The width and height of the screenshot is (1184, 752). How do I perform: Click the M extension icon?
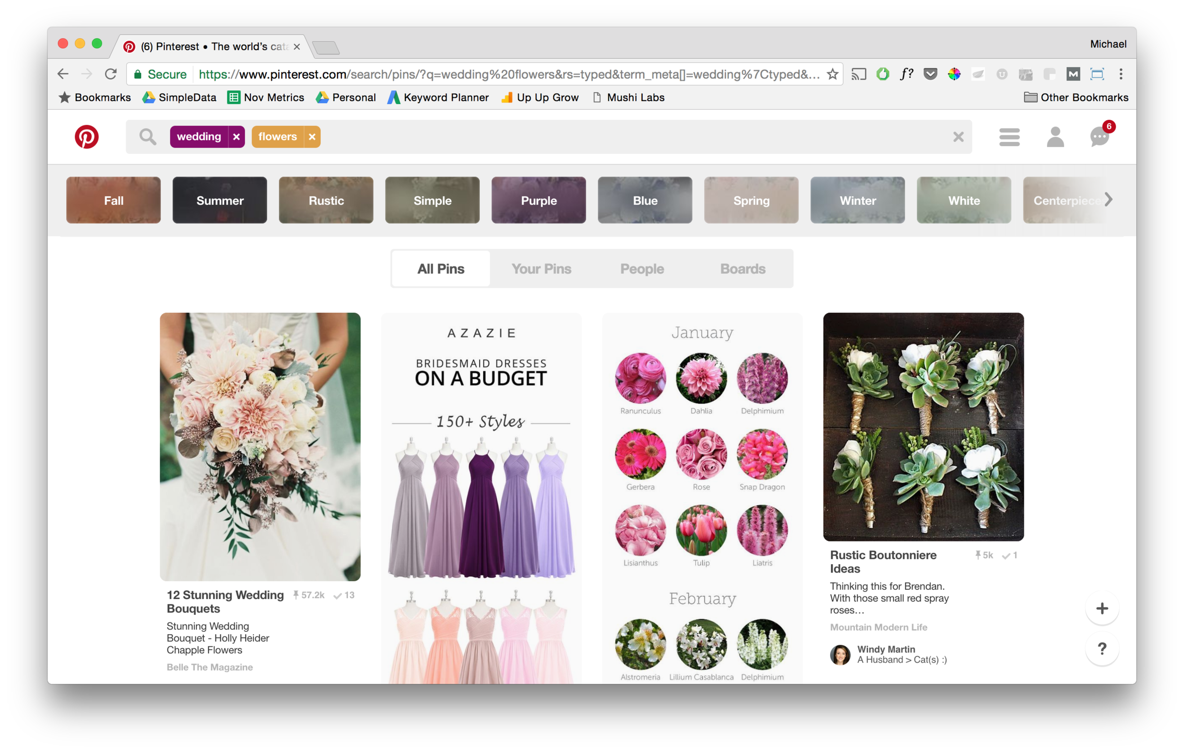click(1073, 74)
